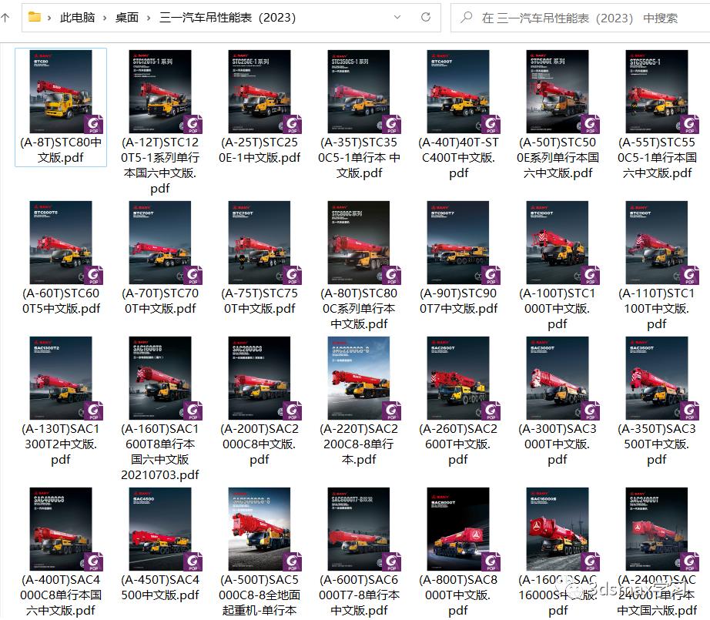Select the (A-200T)SAC2000C8 PDF thumbnail
Image resolution: width=710 pixels, height=620 pixels.
coord(260,377)
